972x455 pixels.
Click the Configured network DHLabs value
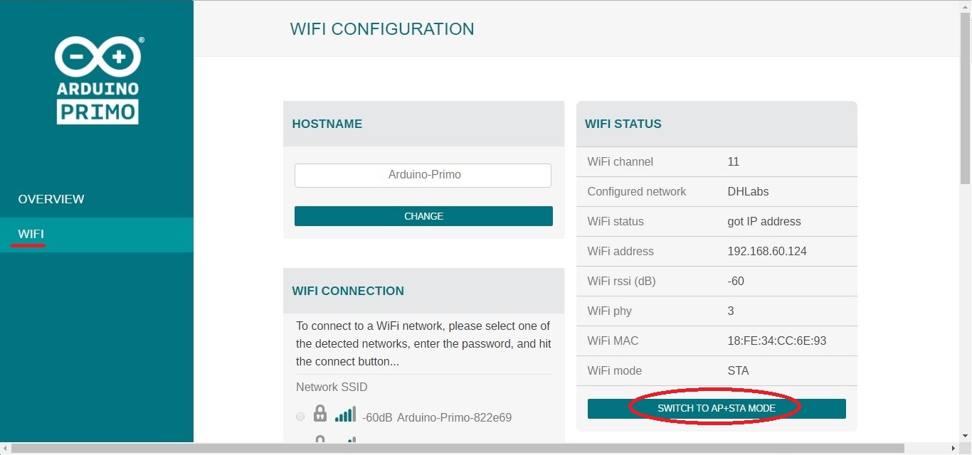click(x=748, y=191)
